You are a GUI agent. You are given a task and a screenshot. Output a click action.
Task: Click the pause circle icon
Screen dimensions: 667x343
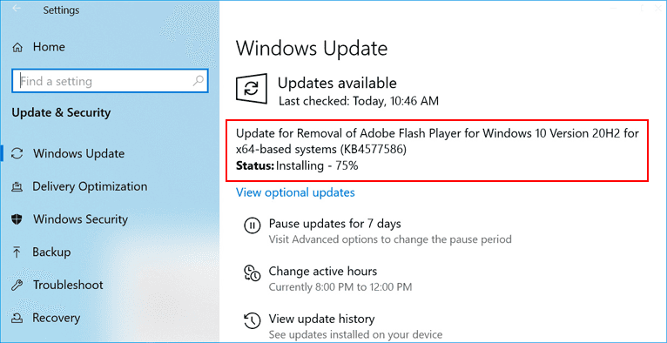(252, 225)
